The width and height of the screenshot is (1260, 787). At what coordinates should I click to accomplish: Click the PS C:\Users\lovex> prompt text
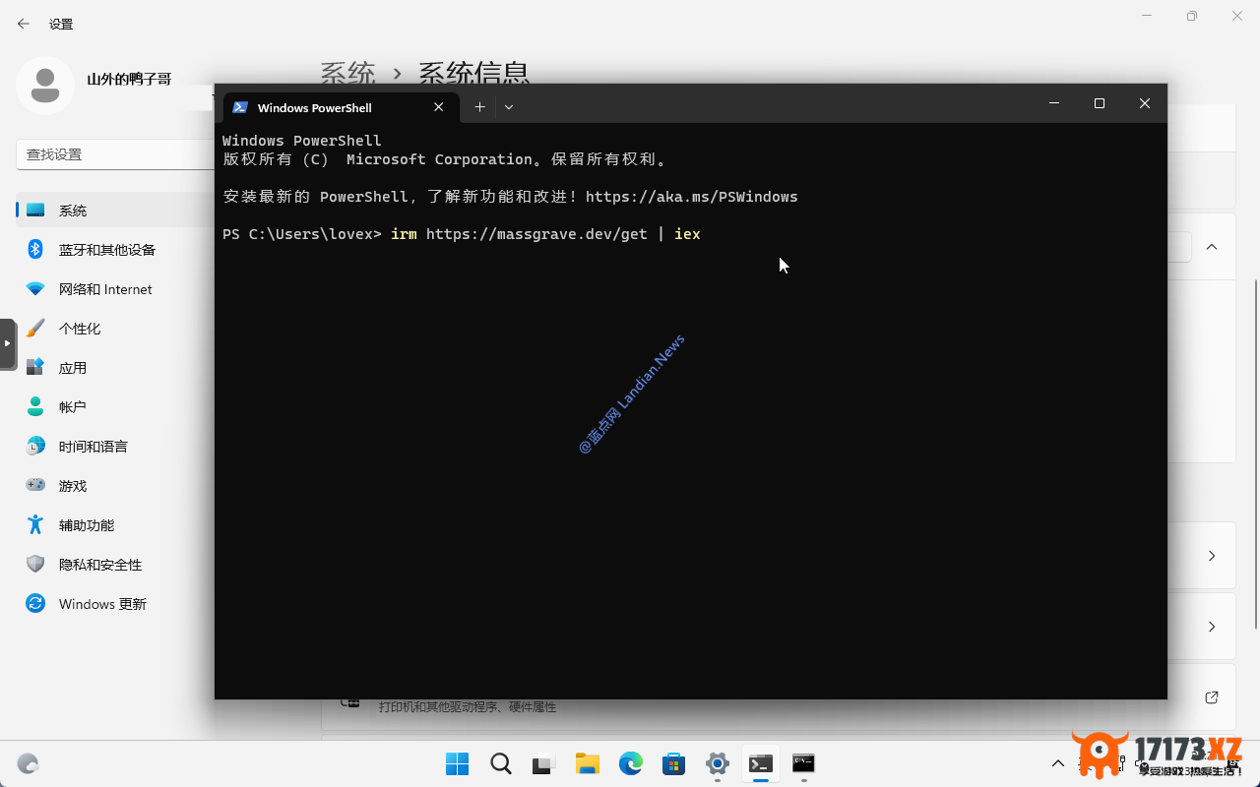pyautogui.click(x=301, y=234)
